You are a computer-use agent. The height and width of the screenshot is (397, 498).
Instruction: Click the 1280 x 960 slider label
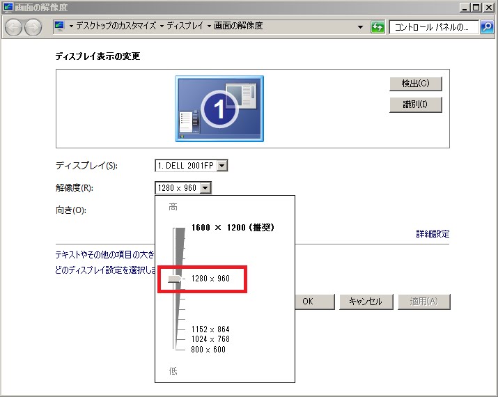point(210,279)
